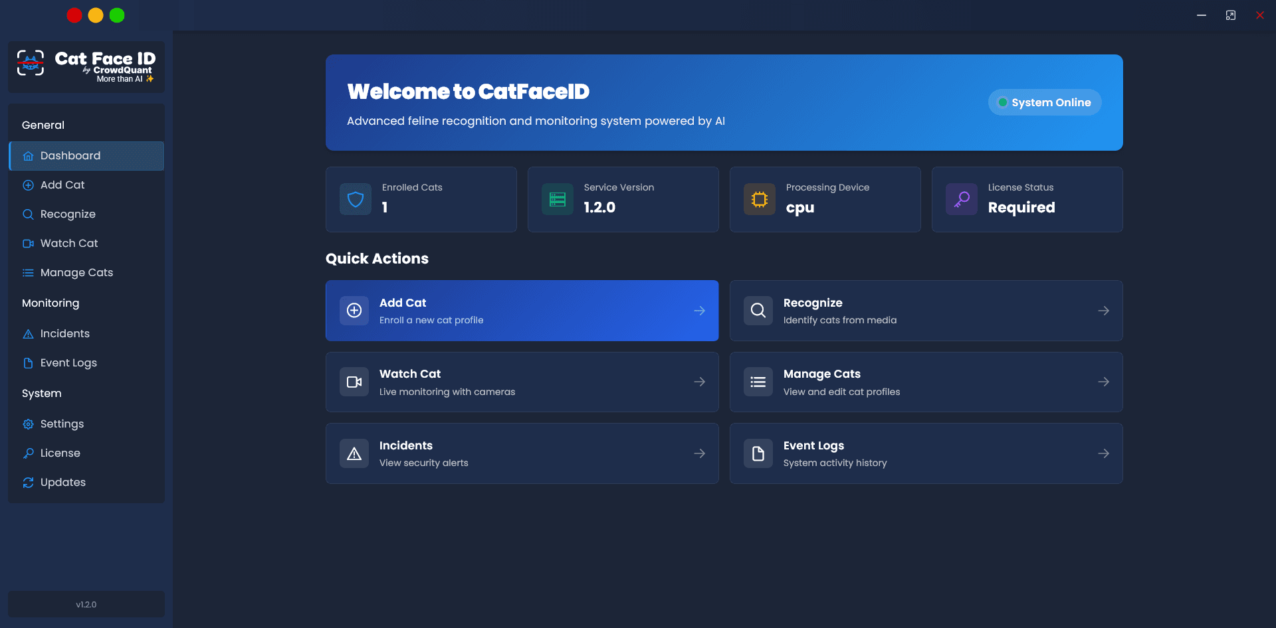Click the Monitoring section heading

point(51,303)
